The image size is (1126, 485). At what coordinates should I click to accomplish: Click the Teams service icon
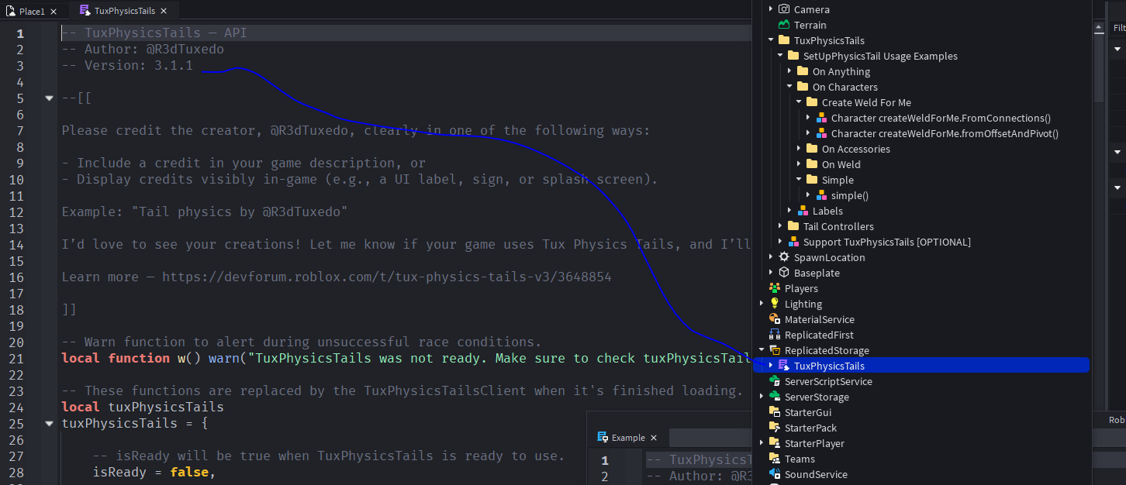pyautogui.click(x=775, y=459)
